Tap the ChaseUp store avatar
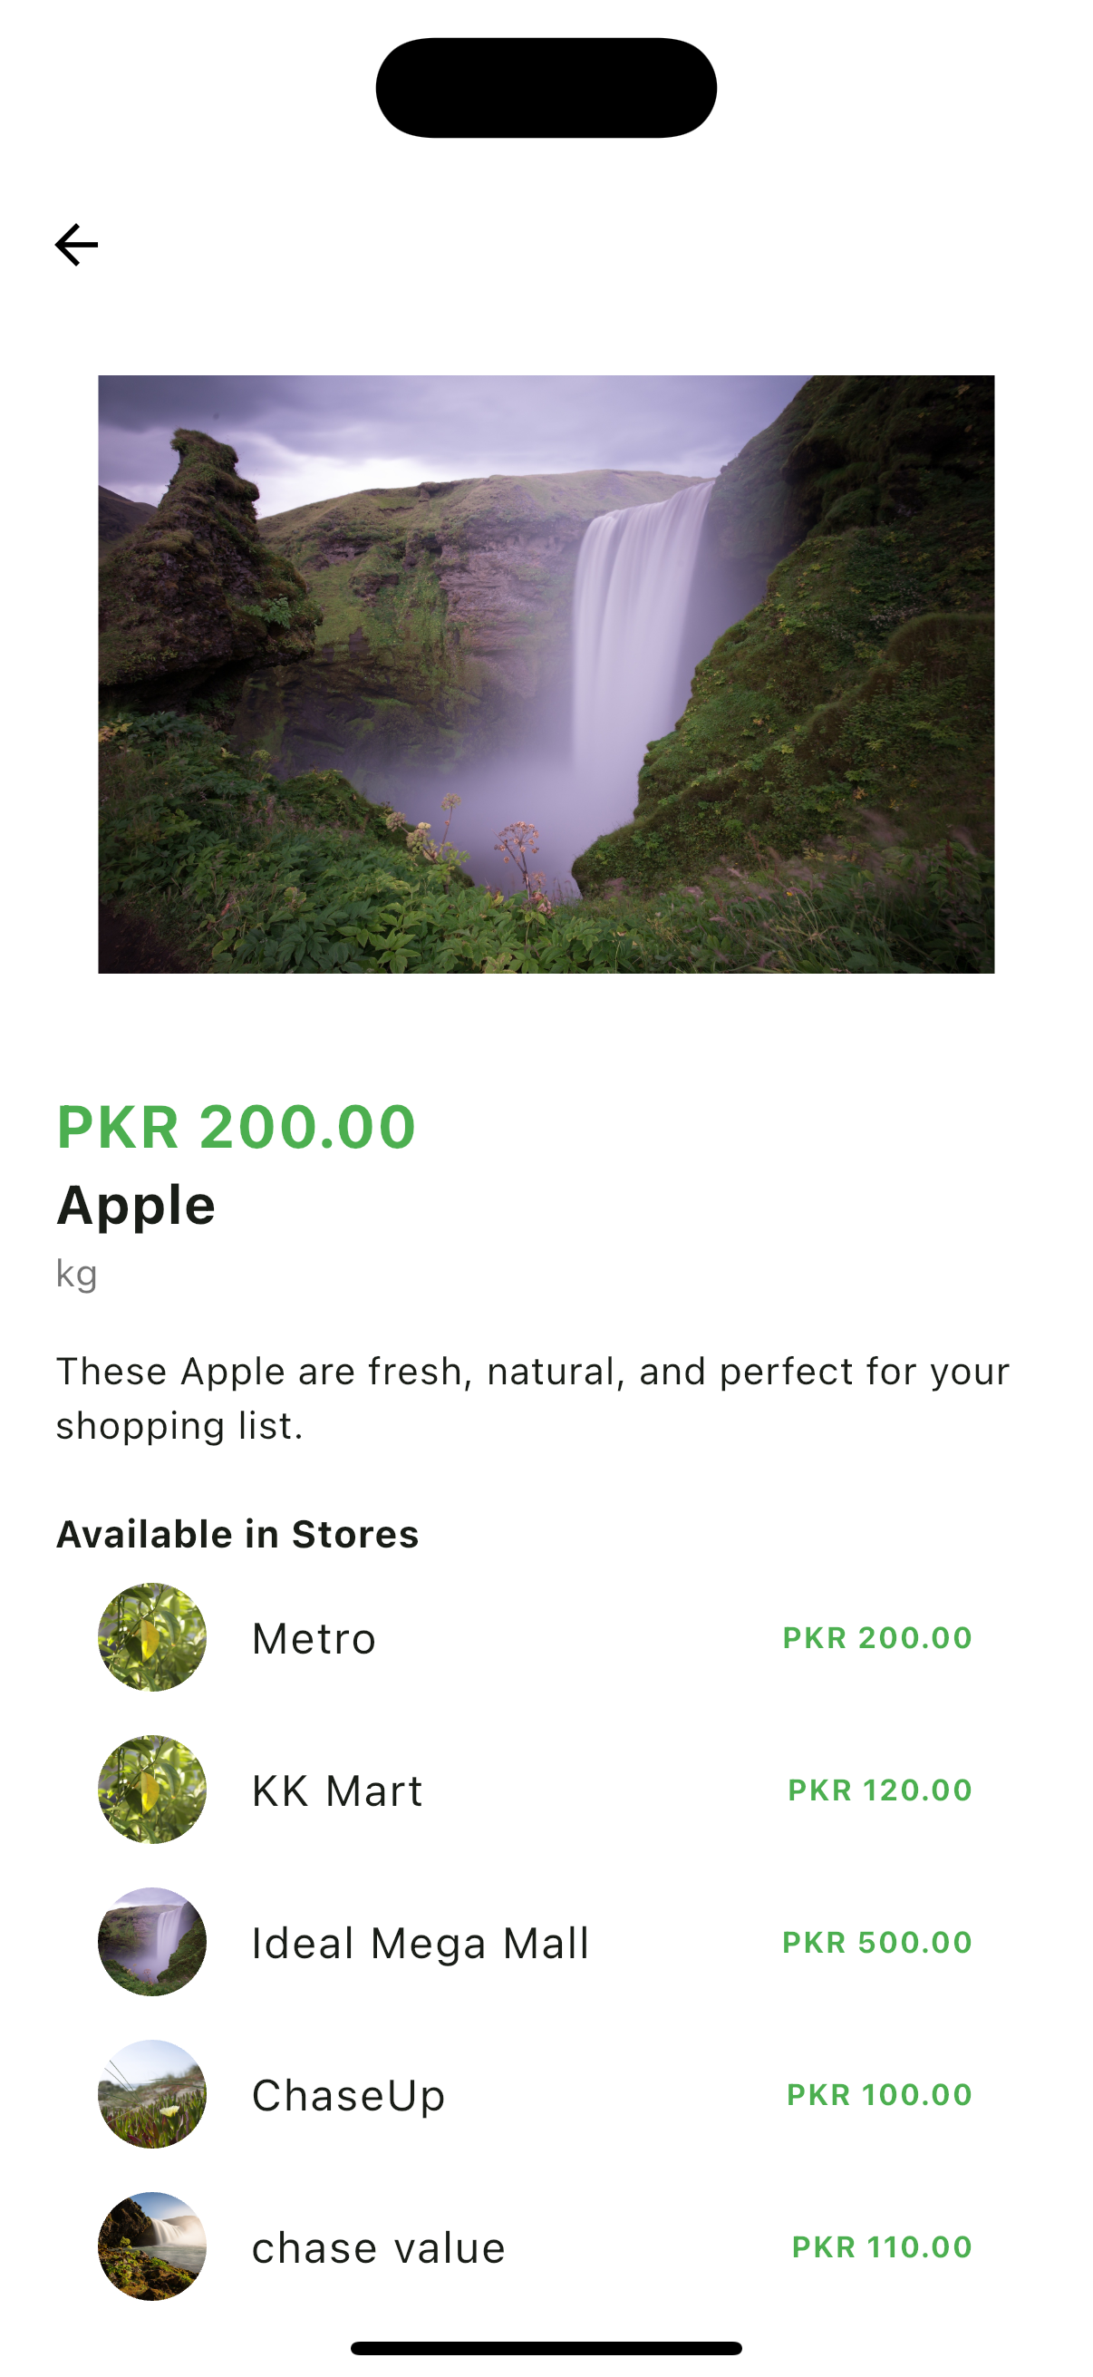This screenshot has height=2377, width=1093. (x=152, y=2094)
